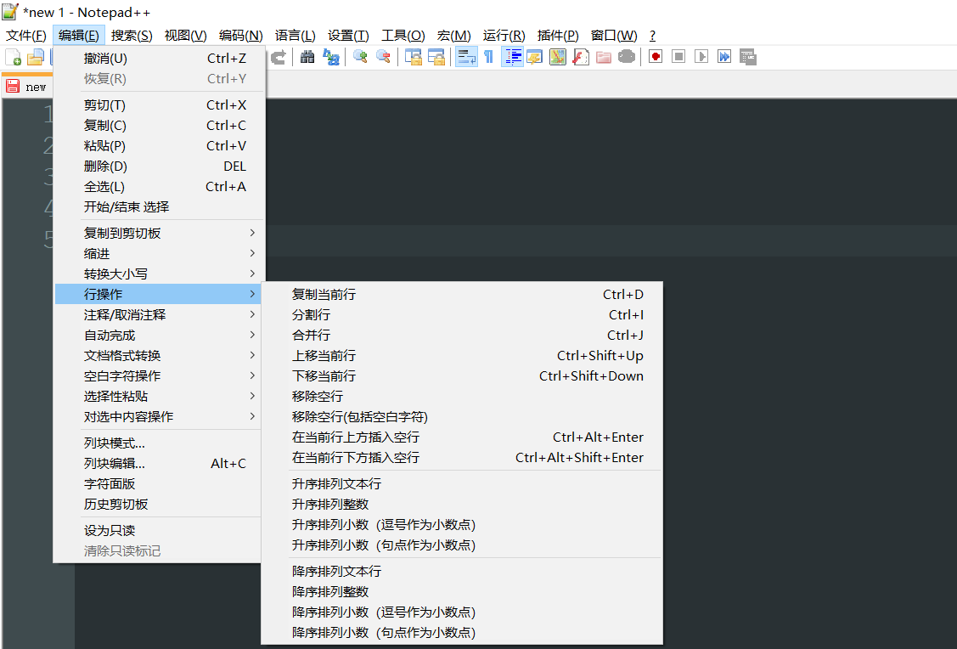Choose 移除空行(包括空白字符) entry

click(x=462, y=416)
